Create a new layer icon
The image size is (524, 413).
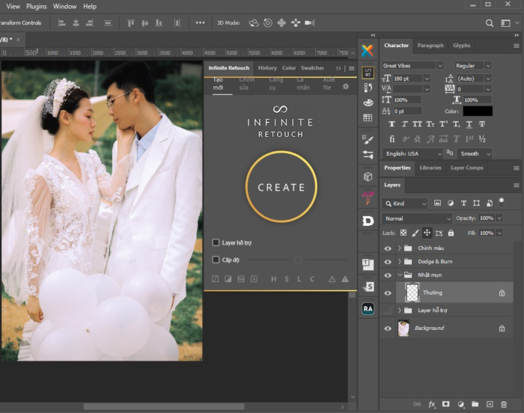490,404
